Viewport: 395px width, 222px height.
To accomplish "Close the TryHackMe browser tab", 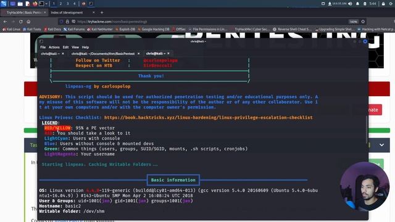I will coord(45,12).
